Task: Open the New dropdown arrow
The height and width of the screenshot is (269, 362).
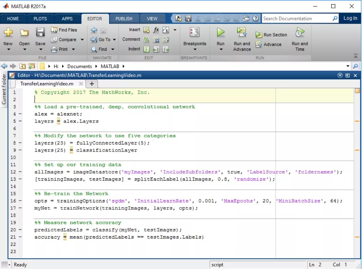Action: point(8,49)
